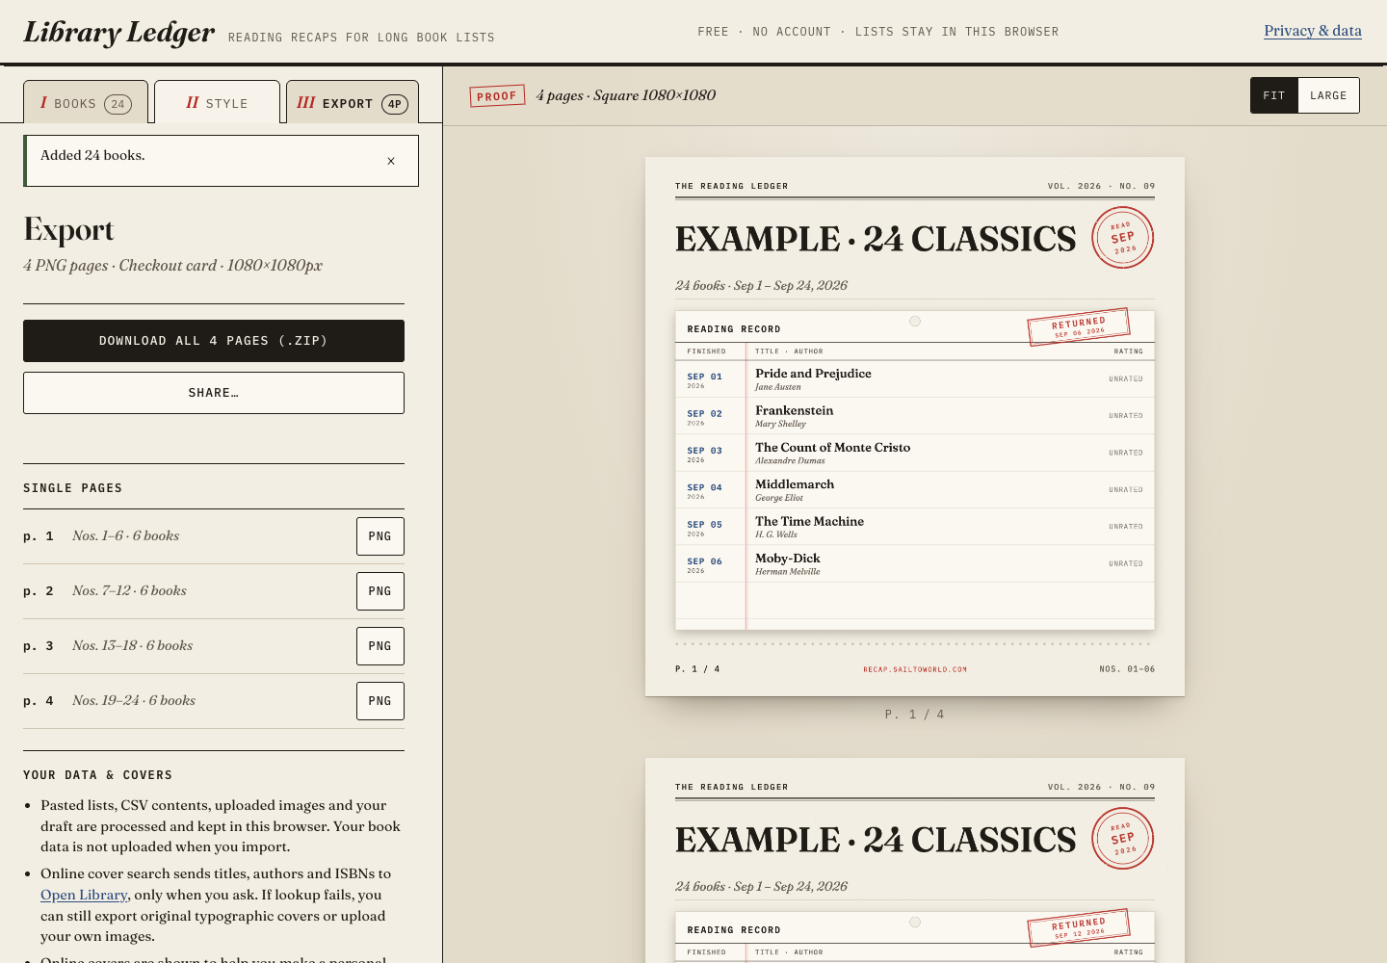This screenshot has width=1387, height=963.
Task: Click the 'Single Pages' section heading
Action: pos(72,488)
